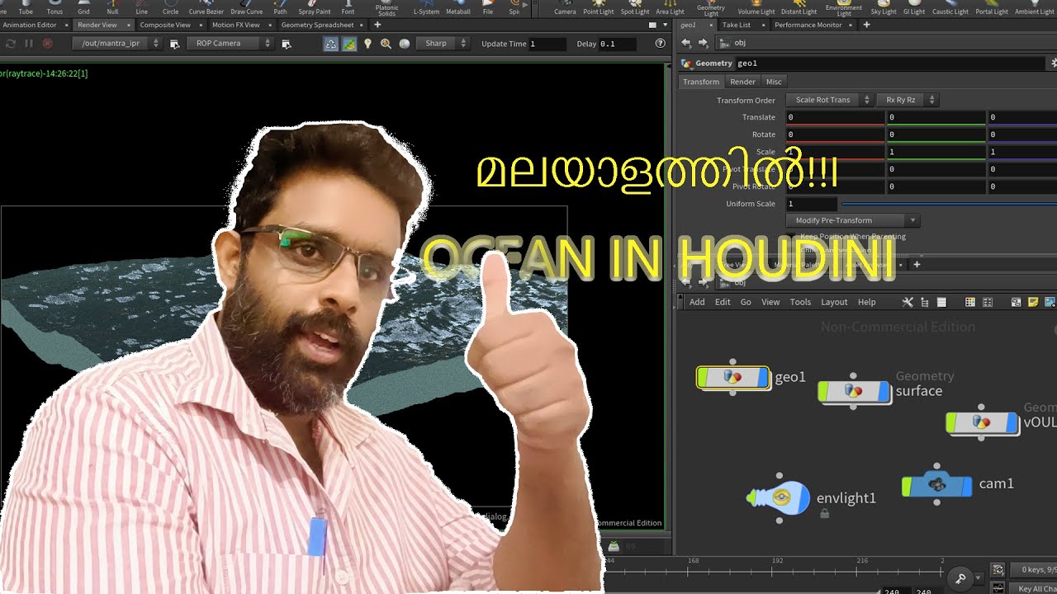The height and width of the screenshot is (594, 1057).
Task: Add a Sky Light from the shelf
Action: (884, 7)
